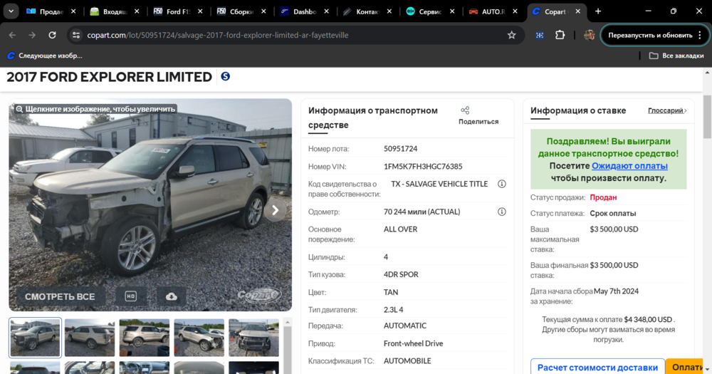Switch to the Dashbo tab
712x374 pixels.
pyautogui.click(x=298, y=12)
